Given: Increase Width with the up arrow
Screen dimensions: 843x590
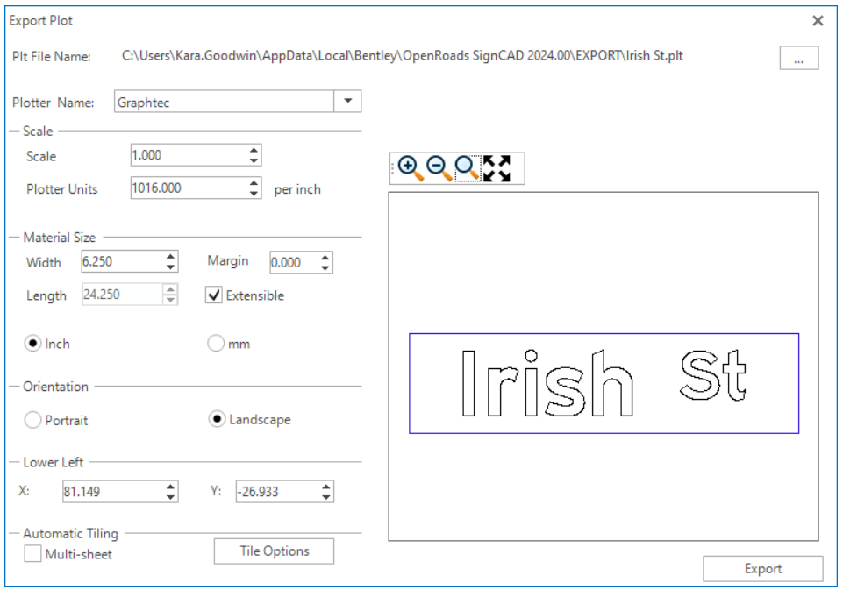Looking at the screenshot, I should pos(170,256).
